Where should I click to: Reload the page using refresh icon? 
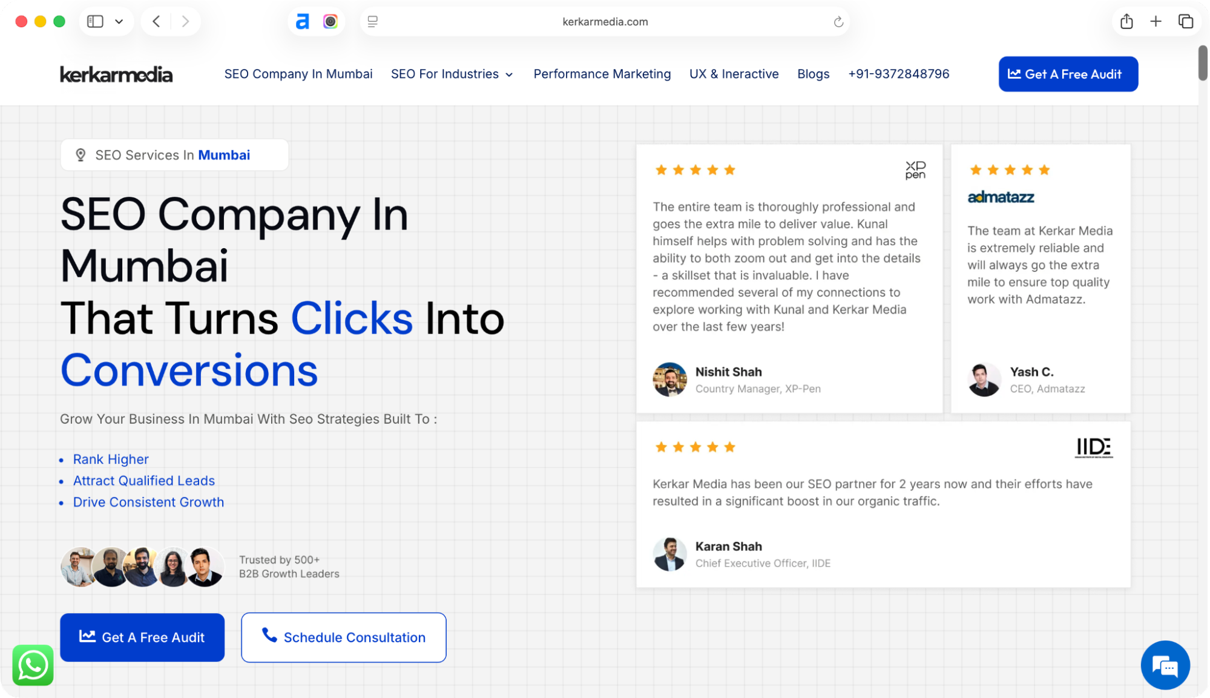[x=838, y=22]
